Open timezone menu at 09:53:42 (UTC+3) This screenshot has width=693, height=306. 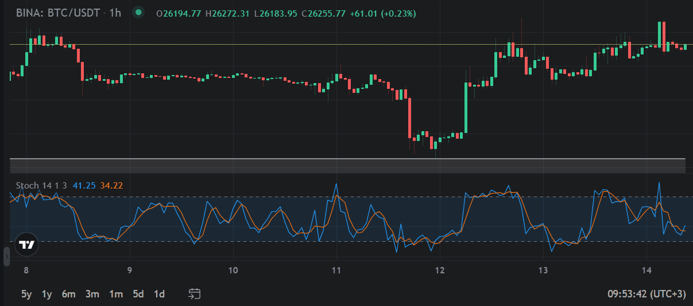(x=646, y=294)
